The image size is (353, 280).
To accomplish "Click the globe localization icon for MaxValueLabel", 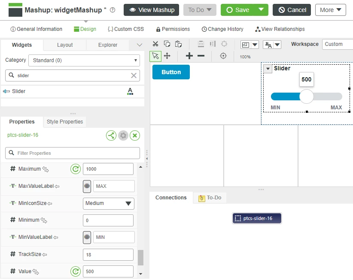I will click(87, 186).
